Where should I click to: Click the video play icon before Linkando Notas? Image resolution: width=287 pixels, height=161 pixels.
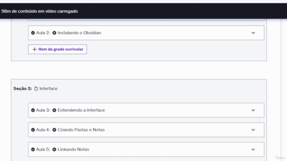click(x=54, y=149)
